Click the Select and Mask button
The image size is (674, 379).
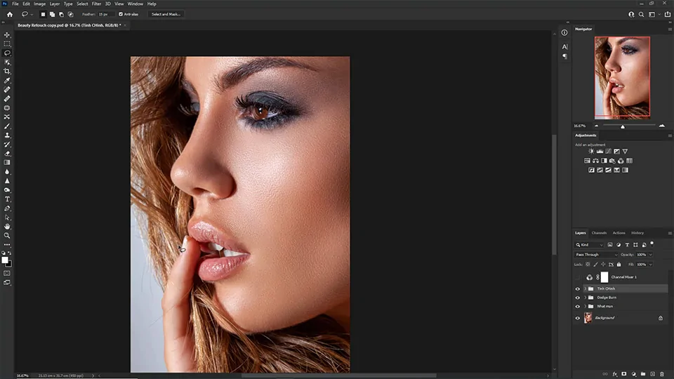coord(166,14)
